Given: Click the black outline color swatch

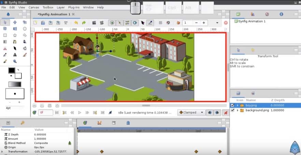Looking at the screenshot, I should point(12,70).
